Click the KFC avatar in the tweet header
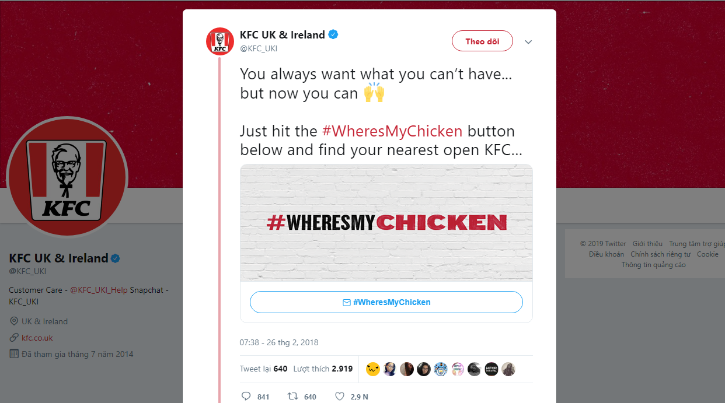The image size is (725, 403). click(x=220, y=41)
